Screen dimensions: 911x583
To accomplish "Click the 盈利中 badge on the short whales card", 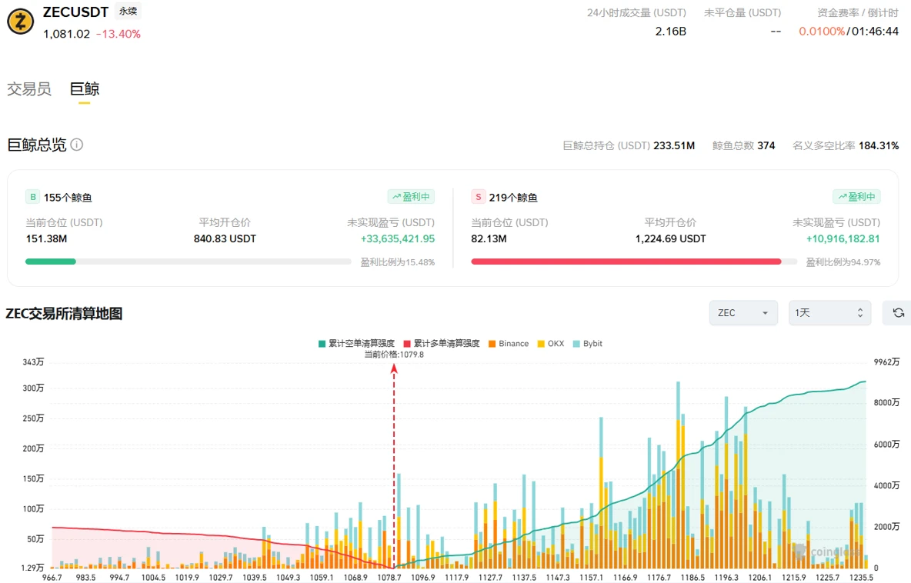I will point(856,197).
